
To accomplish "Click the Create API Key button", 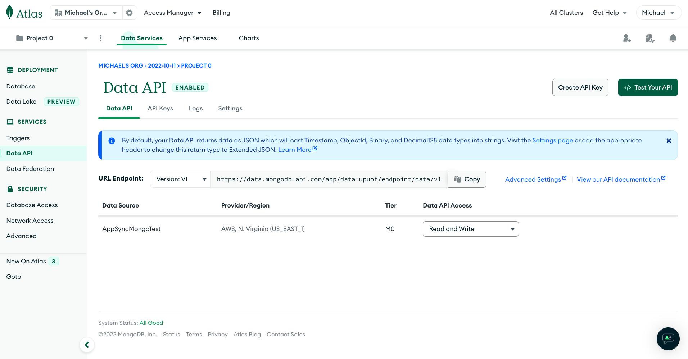I will (x=580, y=87).
